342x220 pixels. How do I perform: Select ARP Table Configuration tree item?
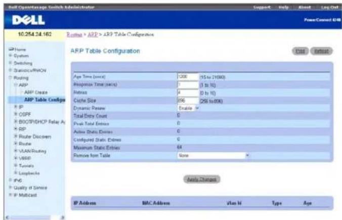45,100
